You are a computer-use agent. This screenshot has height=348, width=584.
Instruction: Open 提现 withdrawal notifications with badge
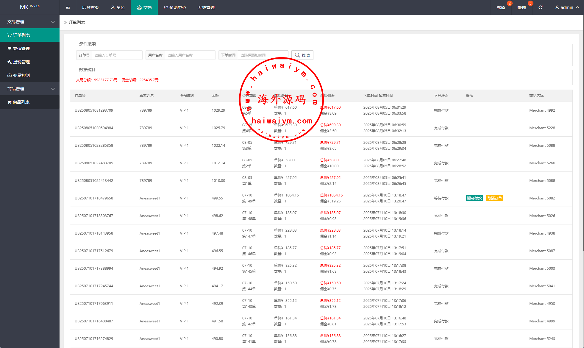click(521, 7)
